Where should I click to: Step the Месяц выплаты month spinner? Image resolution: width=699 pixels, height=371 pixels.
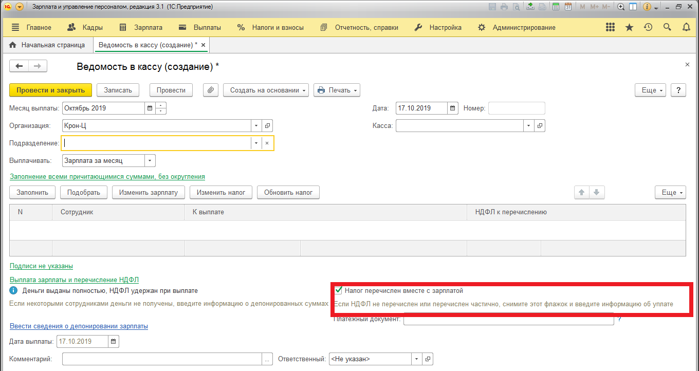pos(161,108)
